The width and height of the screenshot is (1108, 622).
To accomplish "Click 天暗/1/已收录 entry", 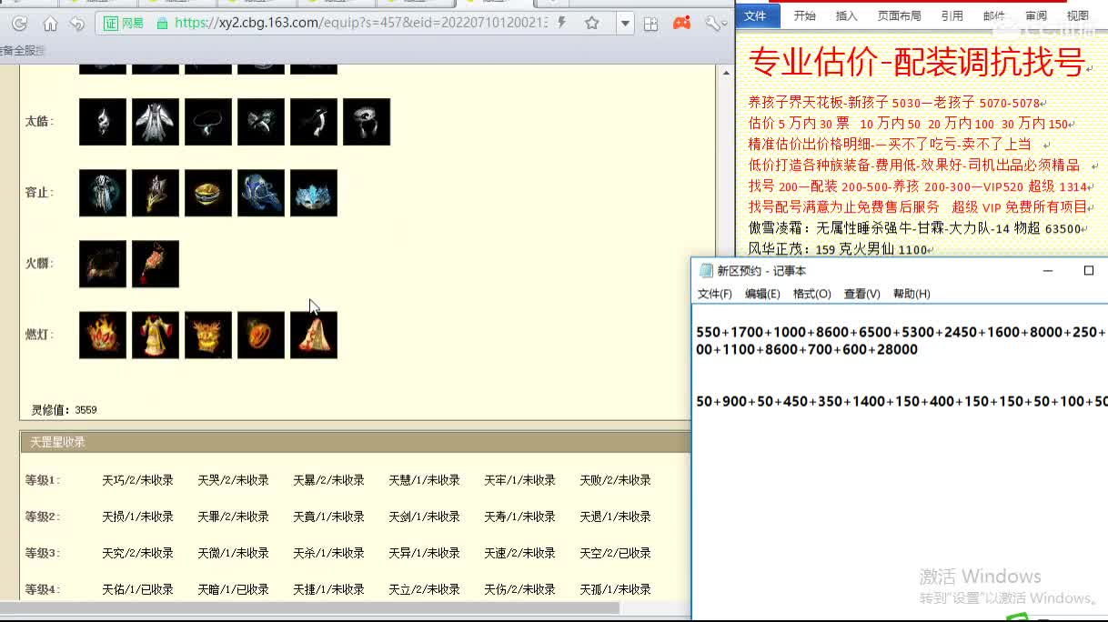I will click(233, 589).
